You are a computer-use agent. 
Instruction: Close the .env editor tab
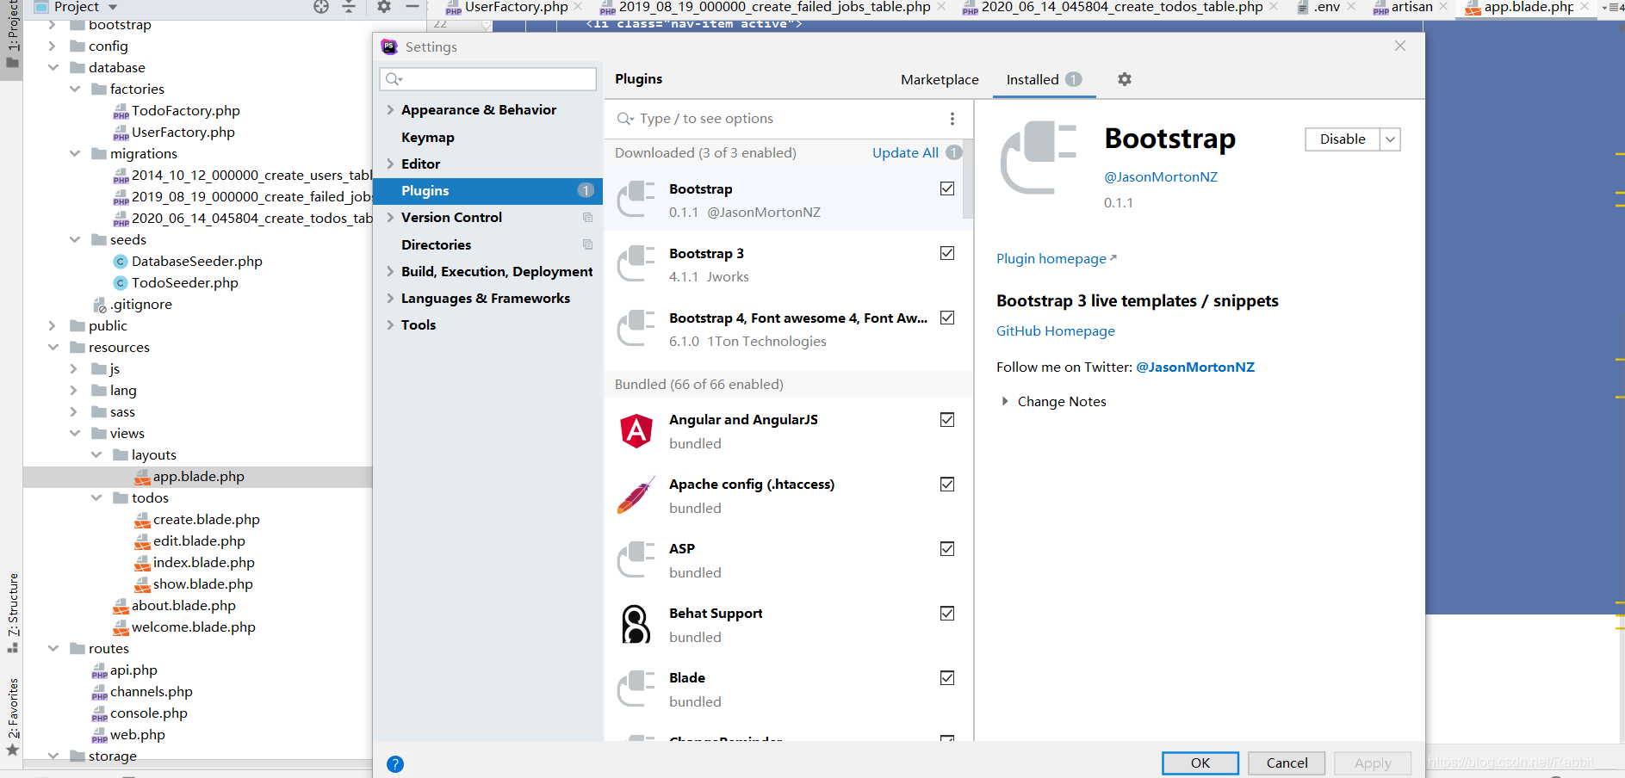1351,7
